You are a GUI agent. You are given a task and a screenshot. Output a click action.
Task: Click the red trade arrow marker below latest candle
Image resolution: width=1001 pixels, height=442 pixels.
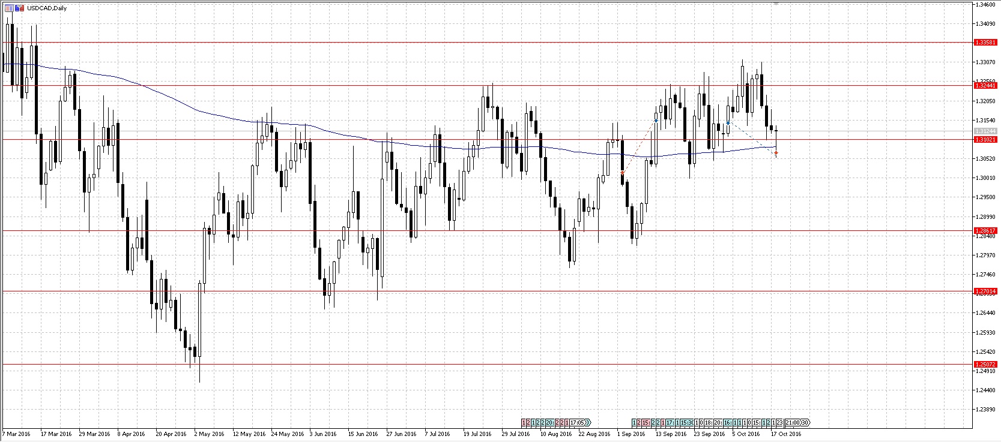click(x=776, y=154)
